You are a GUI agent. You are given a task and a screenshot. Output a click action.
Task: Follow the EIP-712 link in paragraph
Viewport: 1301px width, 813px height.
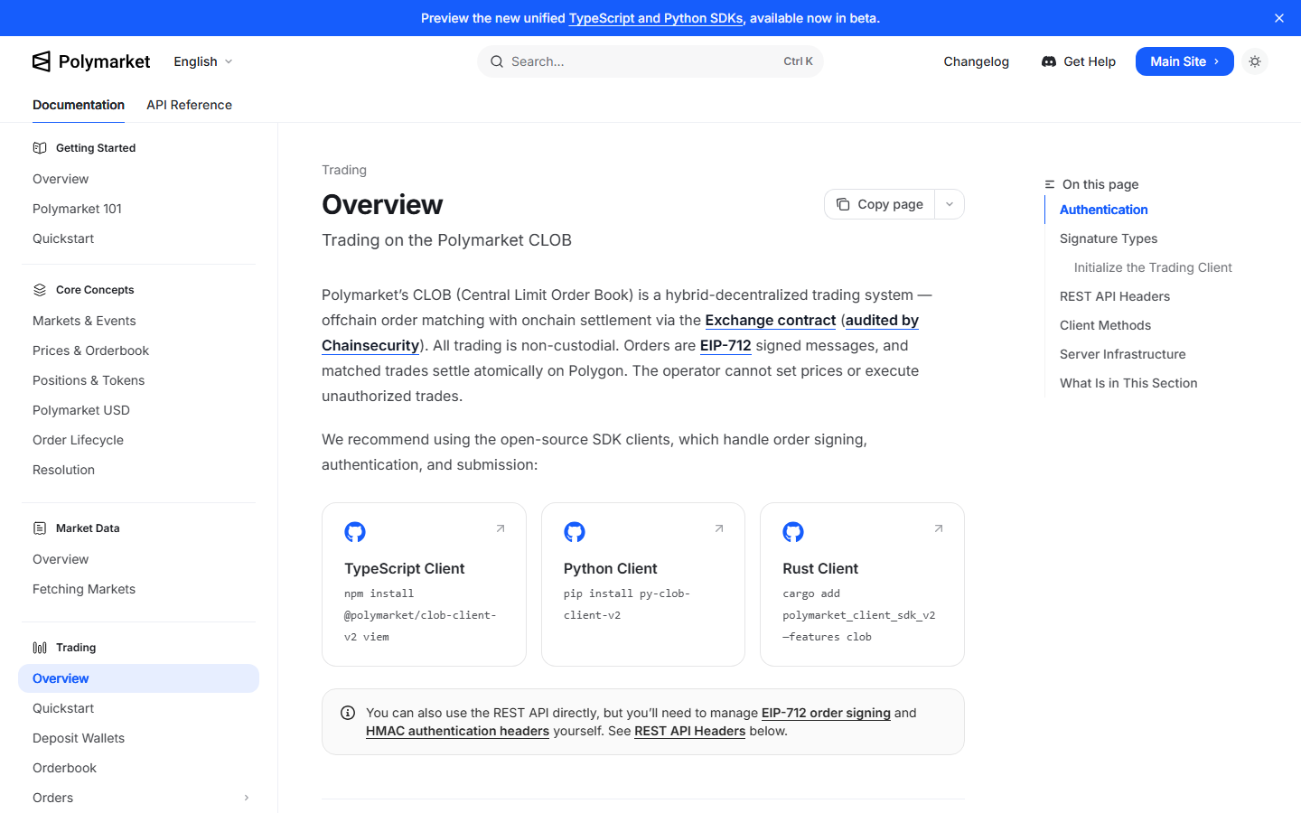click(x=725, y=345)
